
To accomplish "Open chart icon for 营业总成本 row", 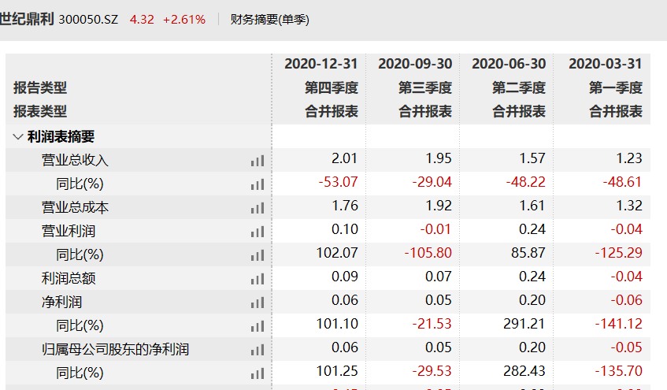I will click(x=258, y=208).
